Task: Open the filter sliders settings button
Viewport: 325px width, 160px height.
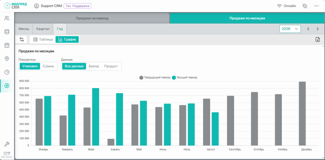Action: click(22, 39)
